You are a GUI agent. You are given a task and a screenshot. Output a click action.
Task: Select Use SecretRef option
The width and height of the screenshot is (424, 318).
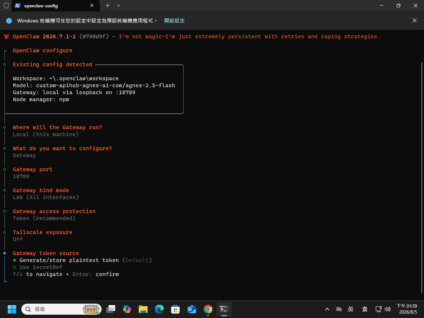click(38, 267)
